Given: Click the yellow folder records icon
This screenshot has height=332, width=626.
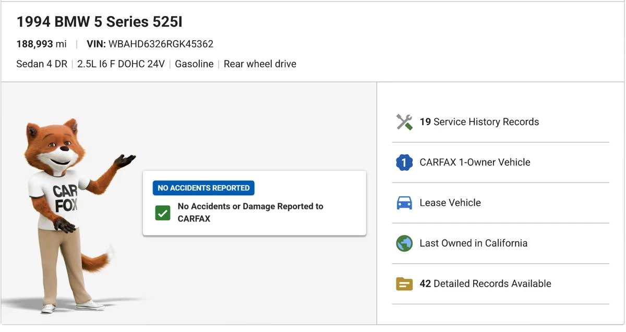Looking at the screenshot, I should [404, 284].
